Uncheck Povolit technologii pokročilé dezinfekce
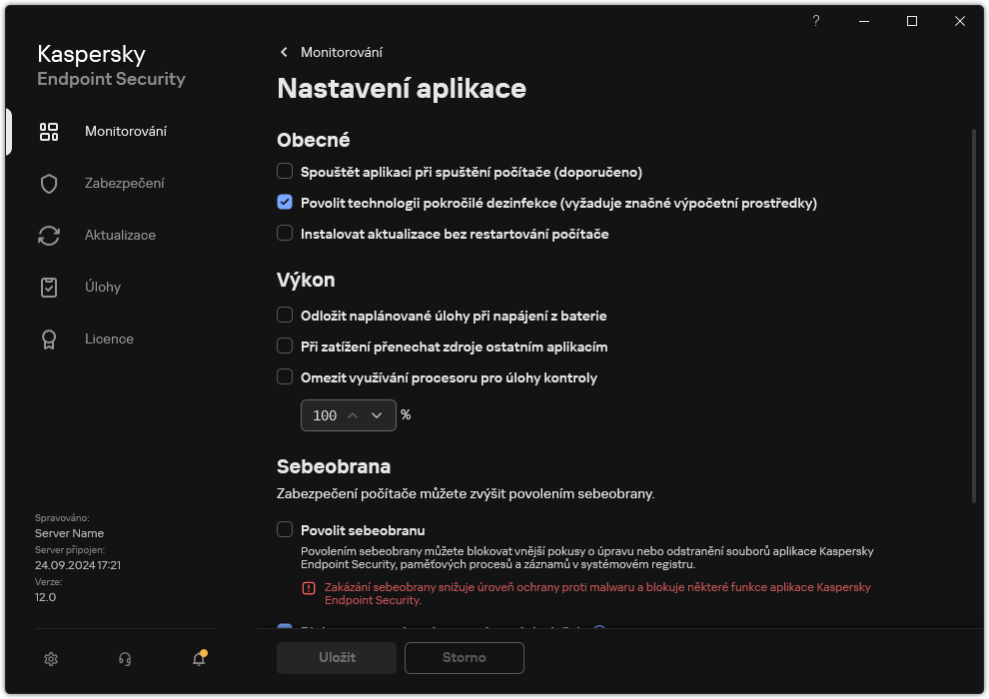 (284, 203)
